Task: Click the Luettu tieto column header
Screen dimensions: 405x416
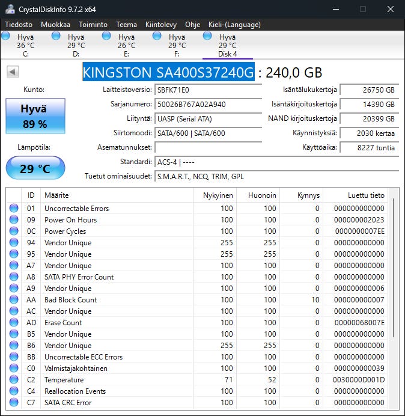Action: pyautogui.click(x=365, y=195)
